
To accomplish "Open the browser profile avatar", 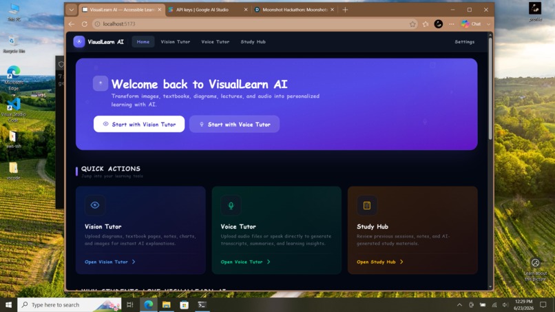I will [438, 24].
